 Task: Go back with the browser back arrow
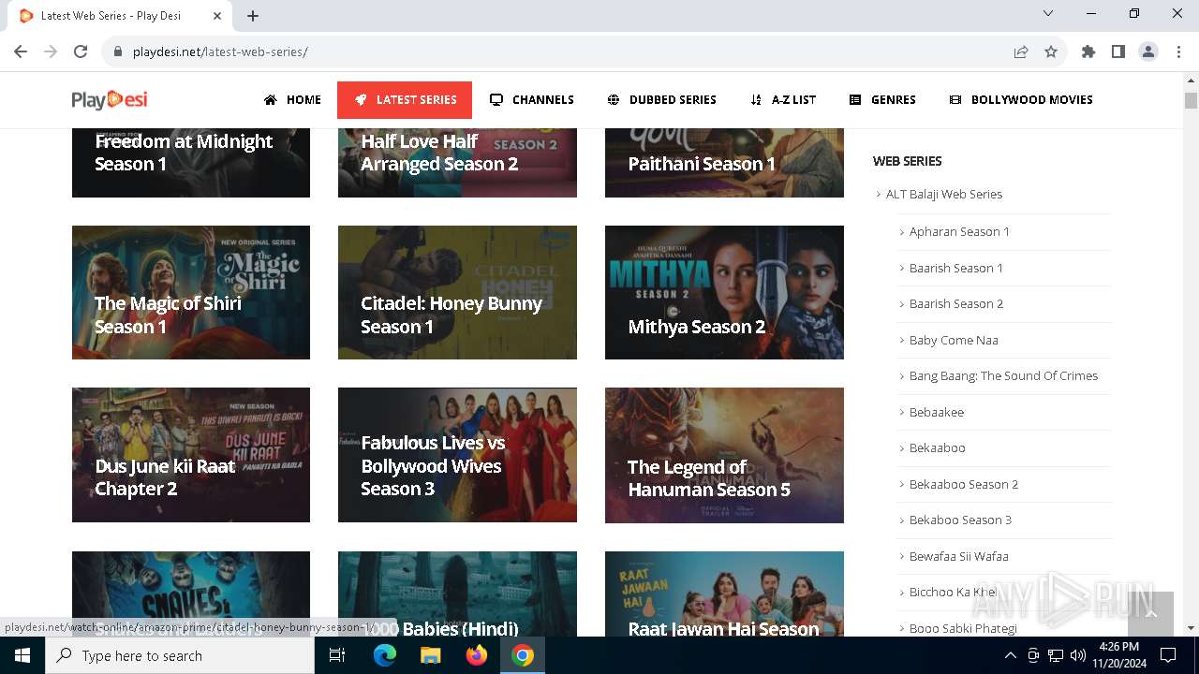pos(21,51)
